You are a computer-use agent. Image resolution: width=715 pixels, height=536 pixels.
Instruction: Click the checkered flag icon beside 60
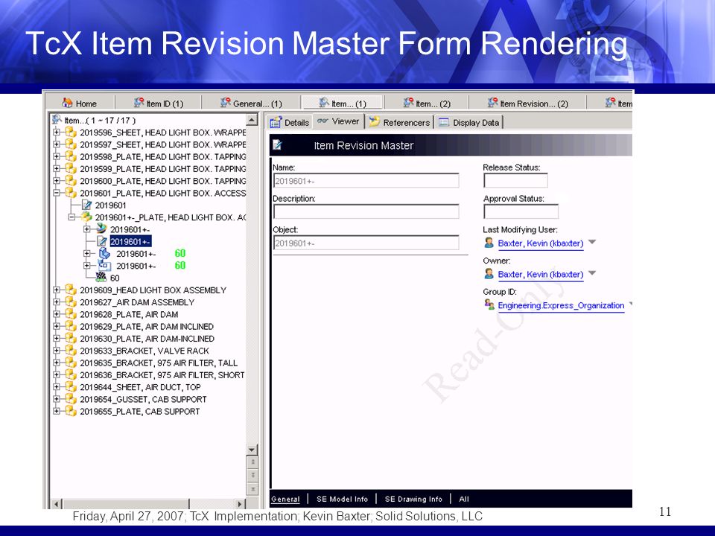click(x=101, y=277)
